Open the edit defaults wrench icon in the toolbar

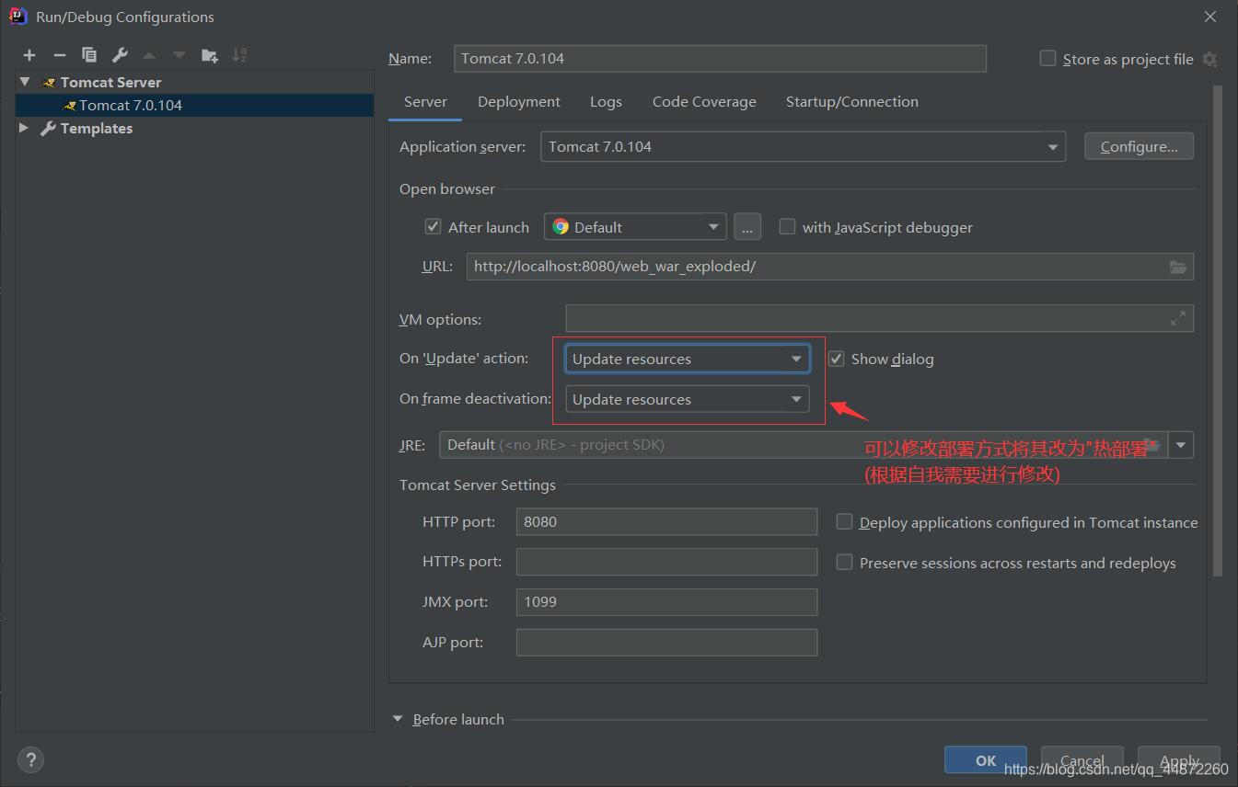pos(120,55)
